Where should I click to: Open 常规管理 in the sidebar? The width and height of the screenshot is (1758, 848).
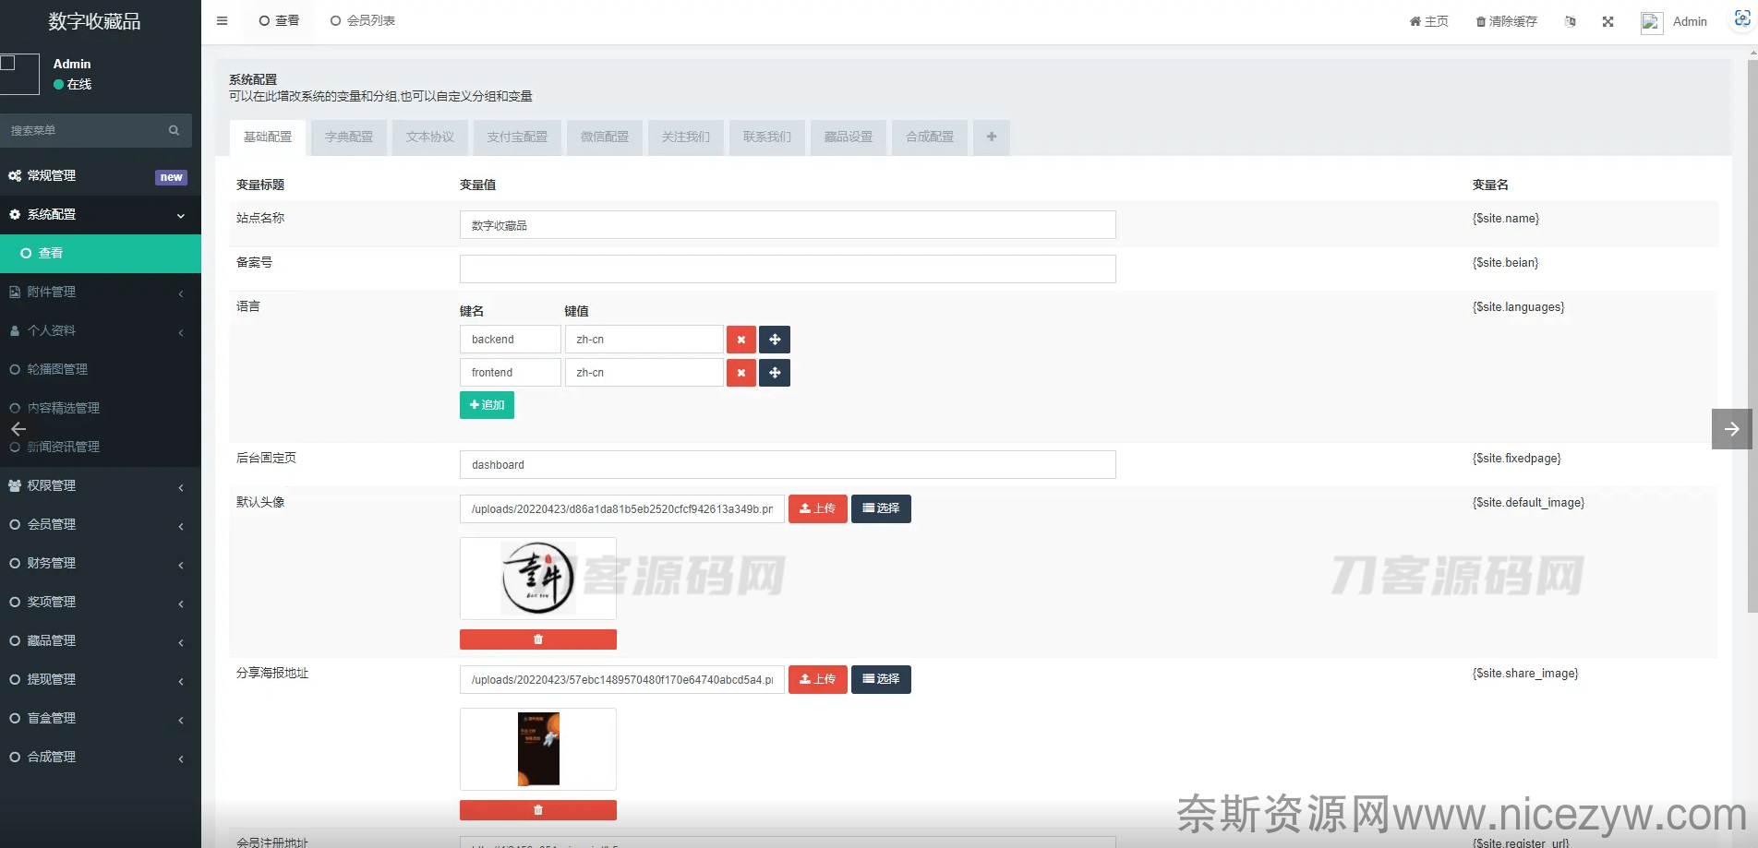pyautogui.click(x=101, y=175)
